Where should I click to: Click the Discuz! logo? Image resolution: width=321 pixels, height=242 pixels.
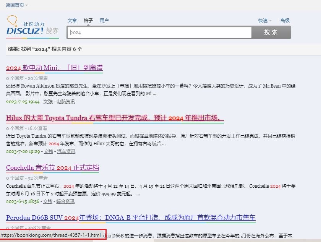(x=32, y=27)
